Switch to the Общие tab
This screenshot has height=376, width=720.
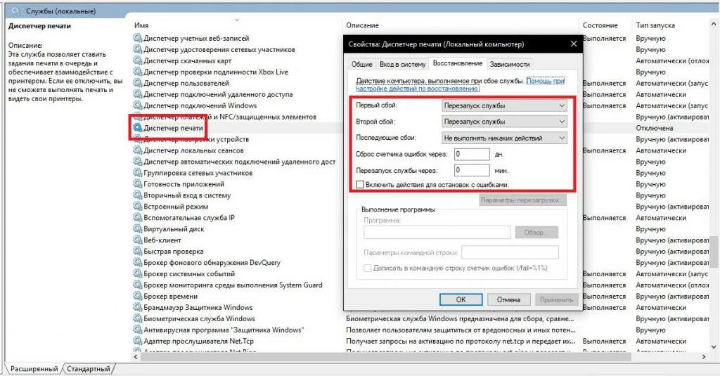pyautogui.click(x=362, y=64)
